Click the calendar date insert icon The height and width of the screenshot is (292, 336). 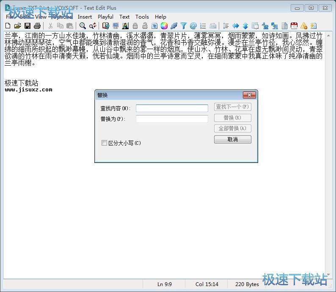pos(294,26)
